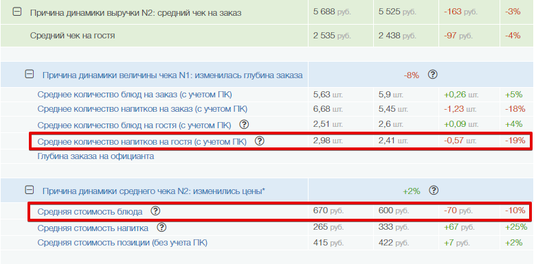Select the '-8%' depth change value
536x264 pixels.
point(411,75)
